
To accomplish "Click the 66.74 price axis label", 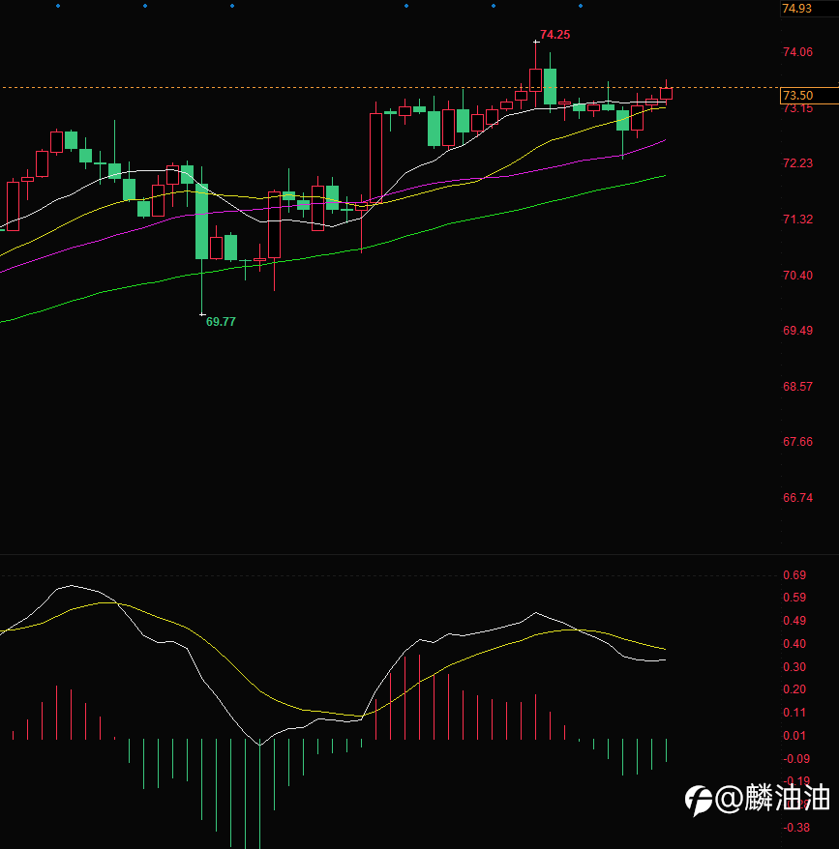I will tap(797, 498).
